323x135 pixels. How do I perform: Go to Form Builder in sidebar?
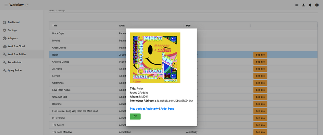[15, 62]
